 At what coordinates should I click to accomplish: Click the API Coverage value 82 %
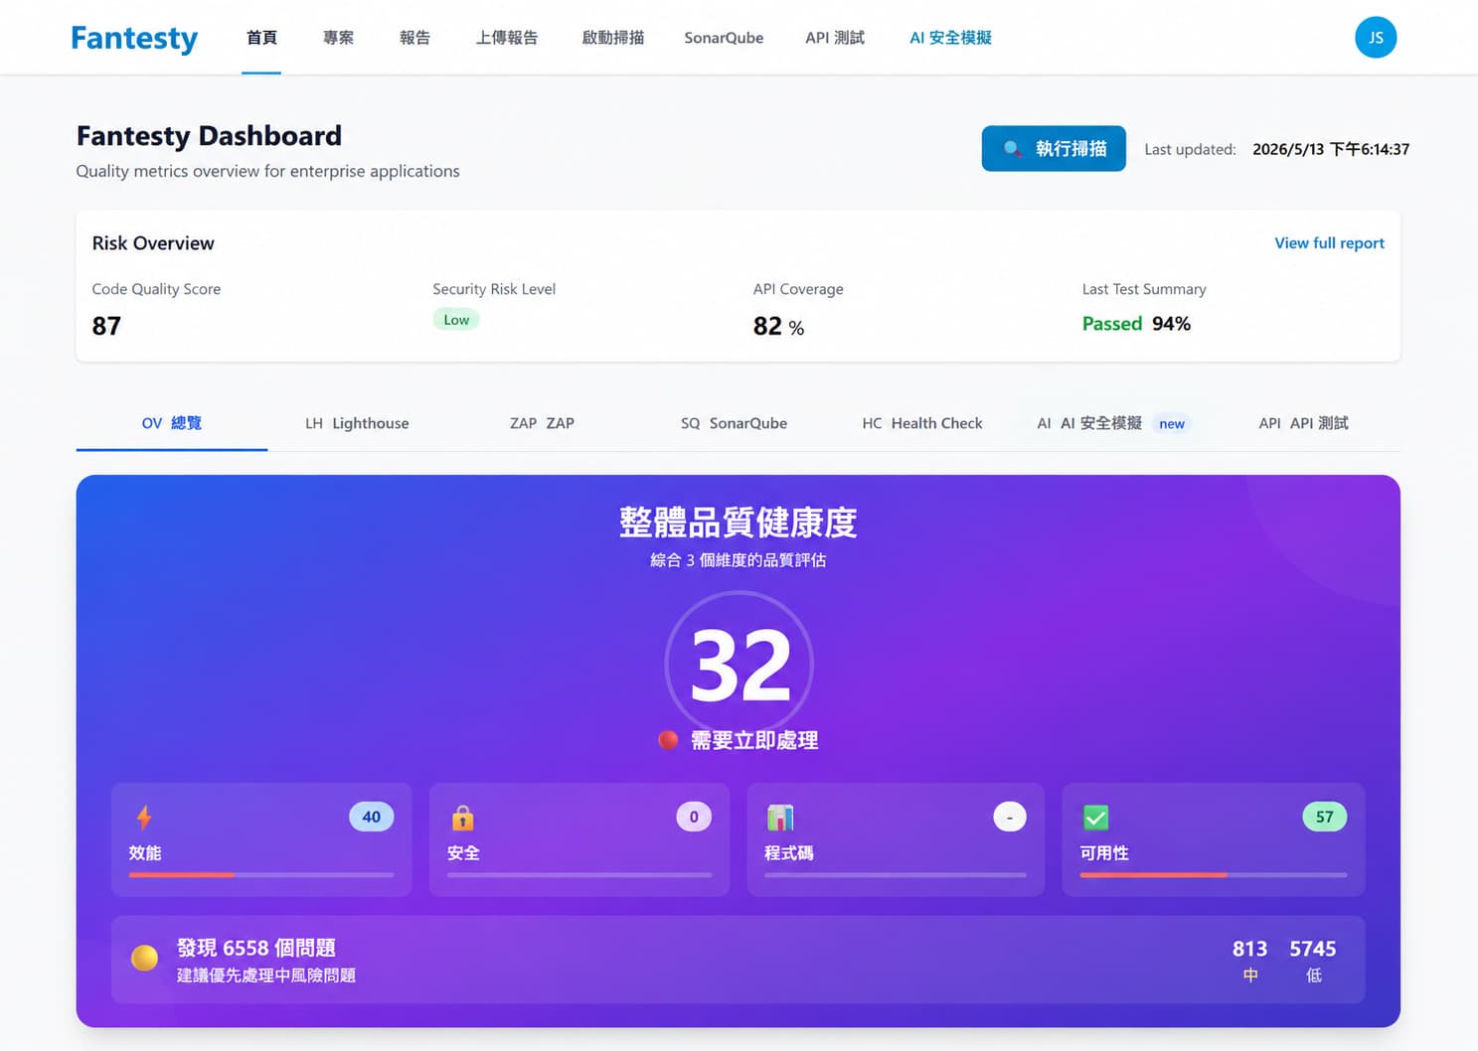click(x=778, y=326)
